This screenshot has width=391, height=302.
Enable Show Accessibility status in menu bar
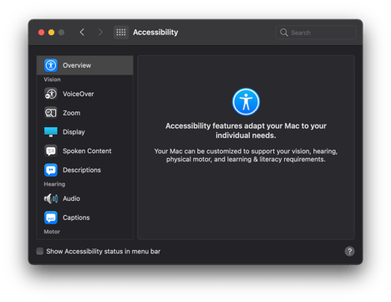[40, 251]
